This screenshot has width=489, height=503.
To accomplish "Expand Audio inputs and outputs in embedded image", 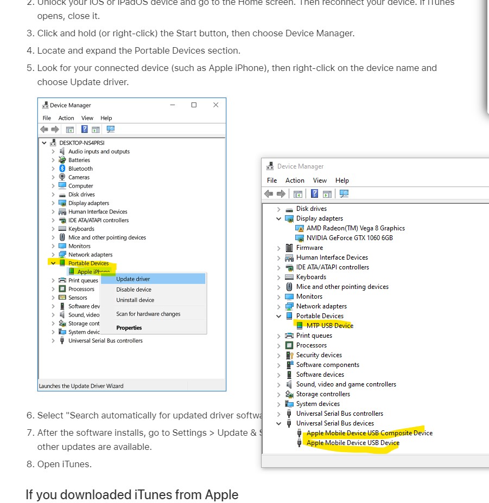I will pyautogui.click(x=53, y=151).
